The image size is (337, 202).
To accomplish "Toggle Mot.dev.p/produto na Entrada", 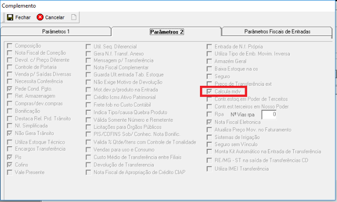I will tap(88, 90).
